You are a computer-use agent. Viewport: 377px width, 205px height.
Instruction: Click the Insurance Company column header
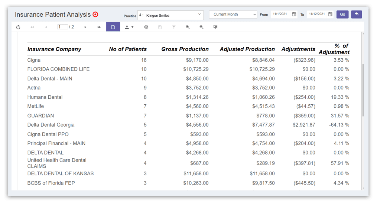(x=54, y=49)
